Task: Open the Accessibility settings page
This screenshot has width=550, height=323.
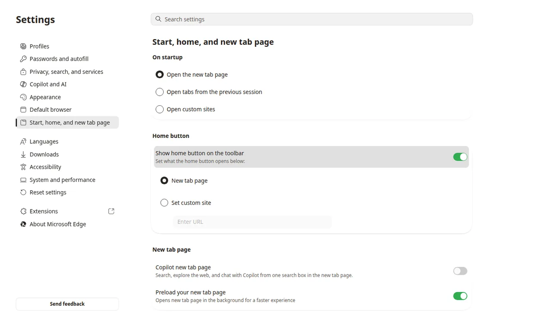Action: pos(67,167)
